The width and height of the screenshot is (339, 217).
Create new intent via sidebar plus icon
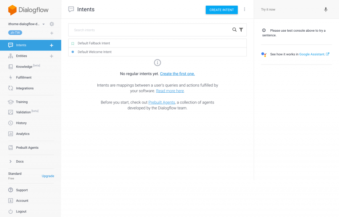click(51, 45)
